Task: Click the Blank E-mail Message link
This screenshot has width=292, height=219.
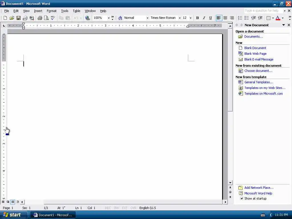Action: pyautogui.click(x=259, y=59)
